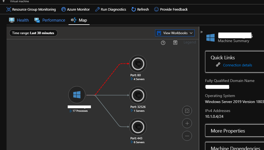Click the Windows machine node icon

tap(77, 95)
